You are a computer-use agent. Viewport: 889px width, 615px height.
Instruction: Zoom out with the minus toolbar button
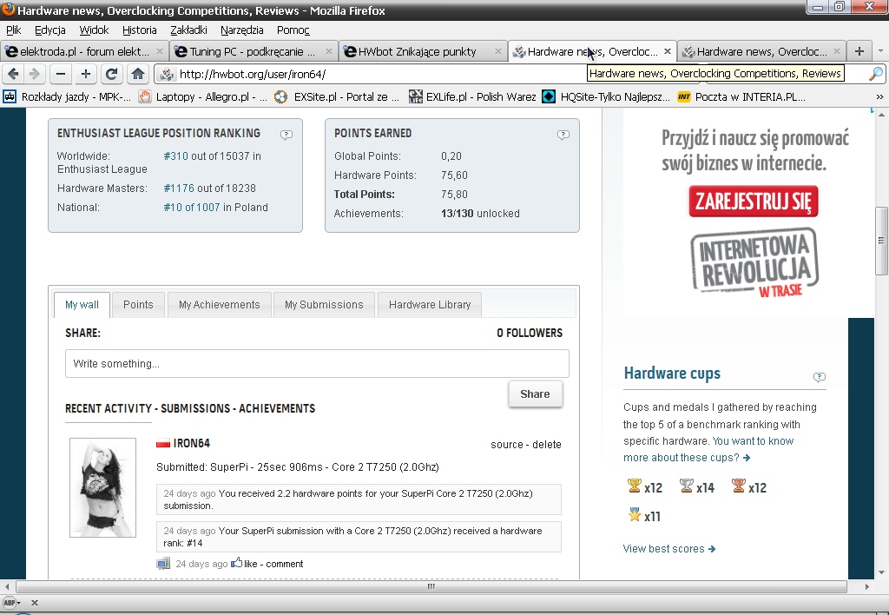[61, 74]
